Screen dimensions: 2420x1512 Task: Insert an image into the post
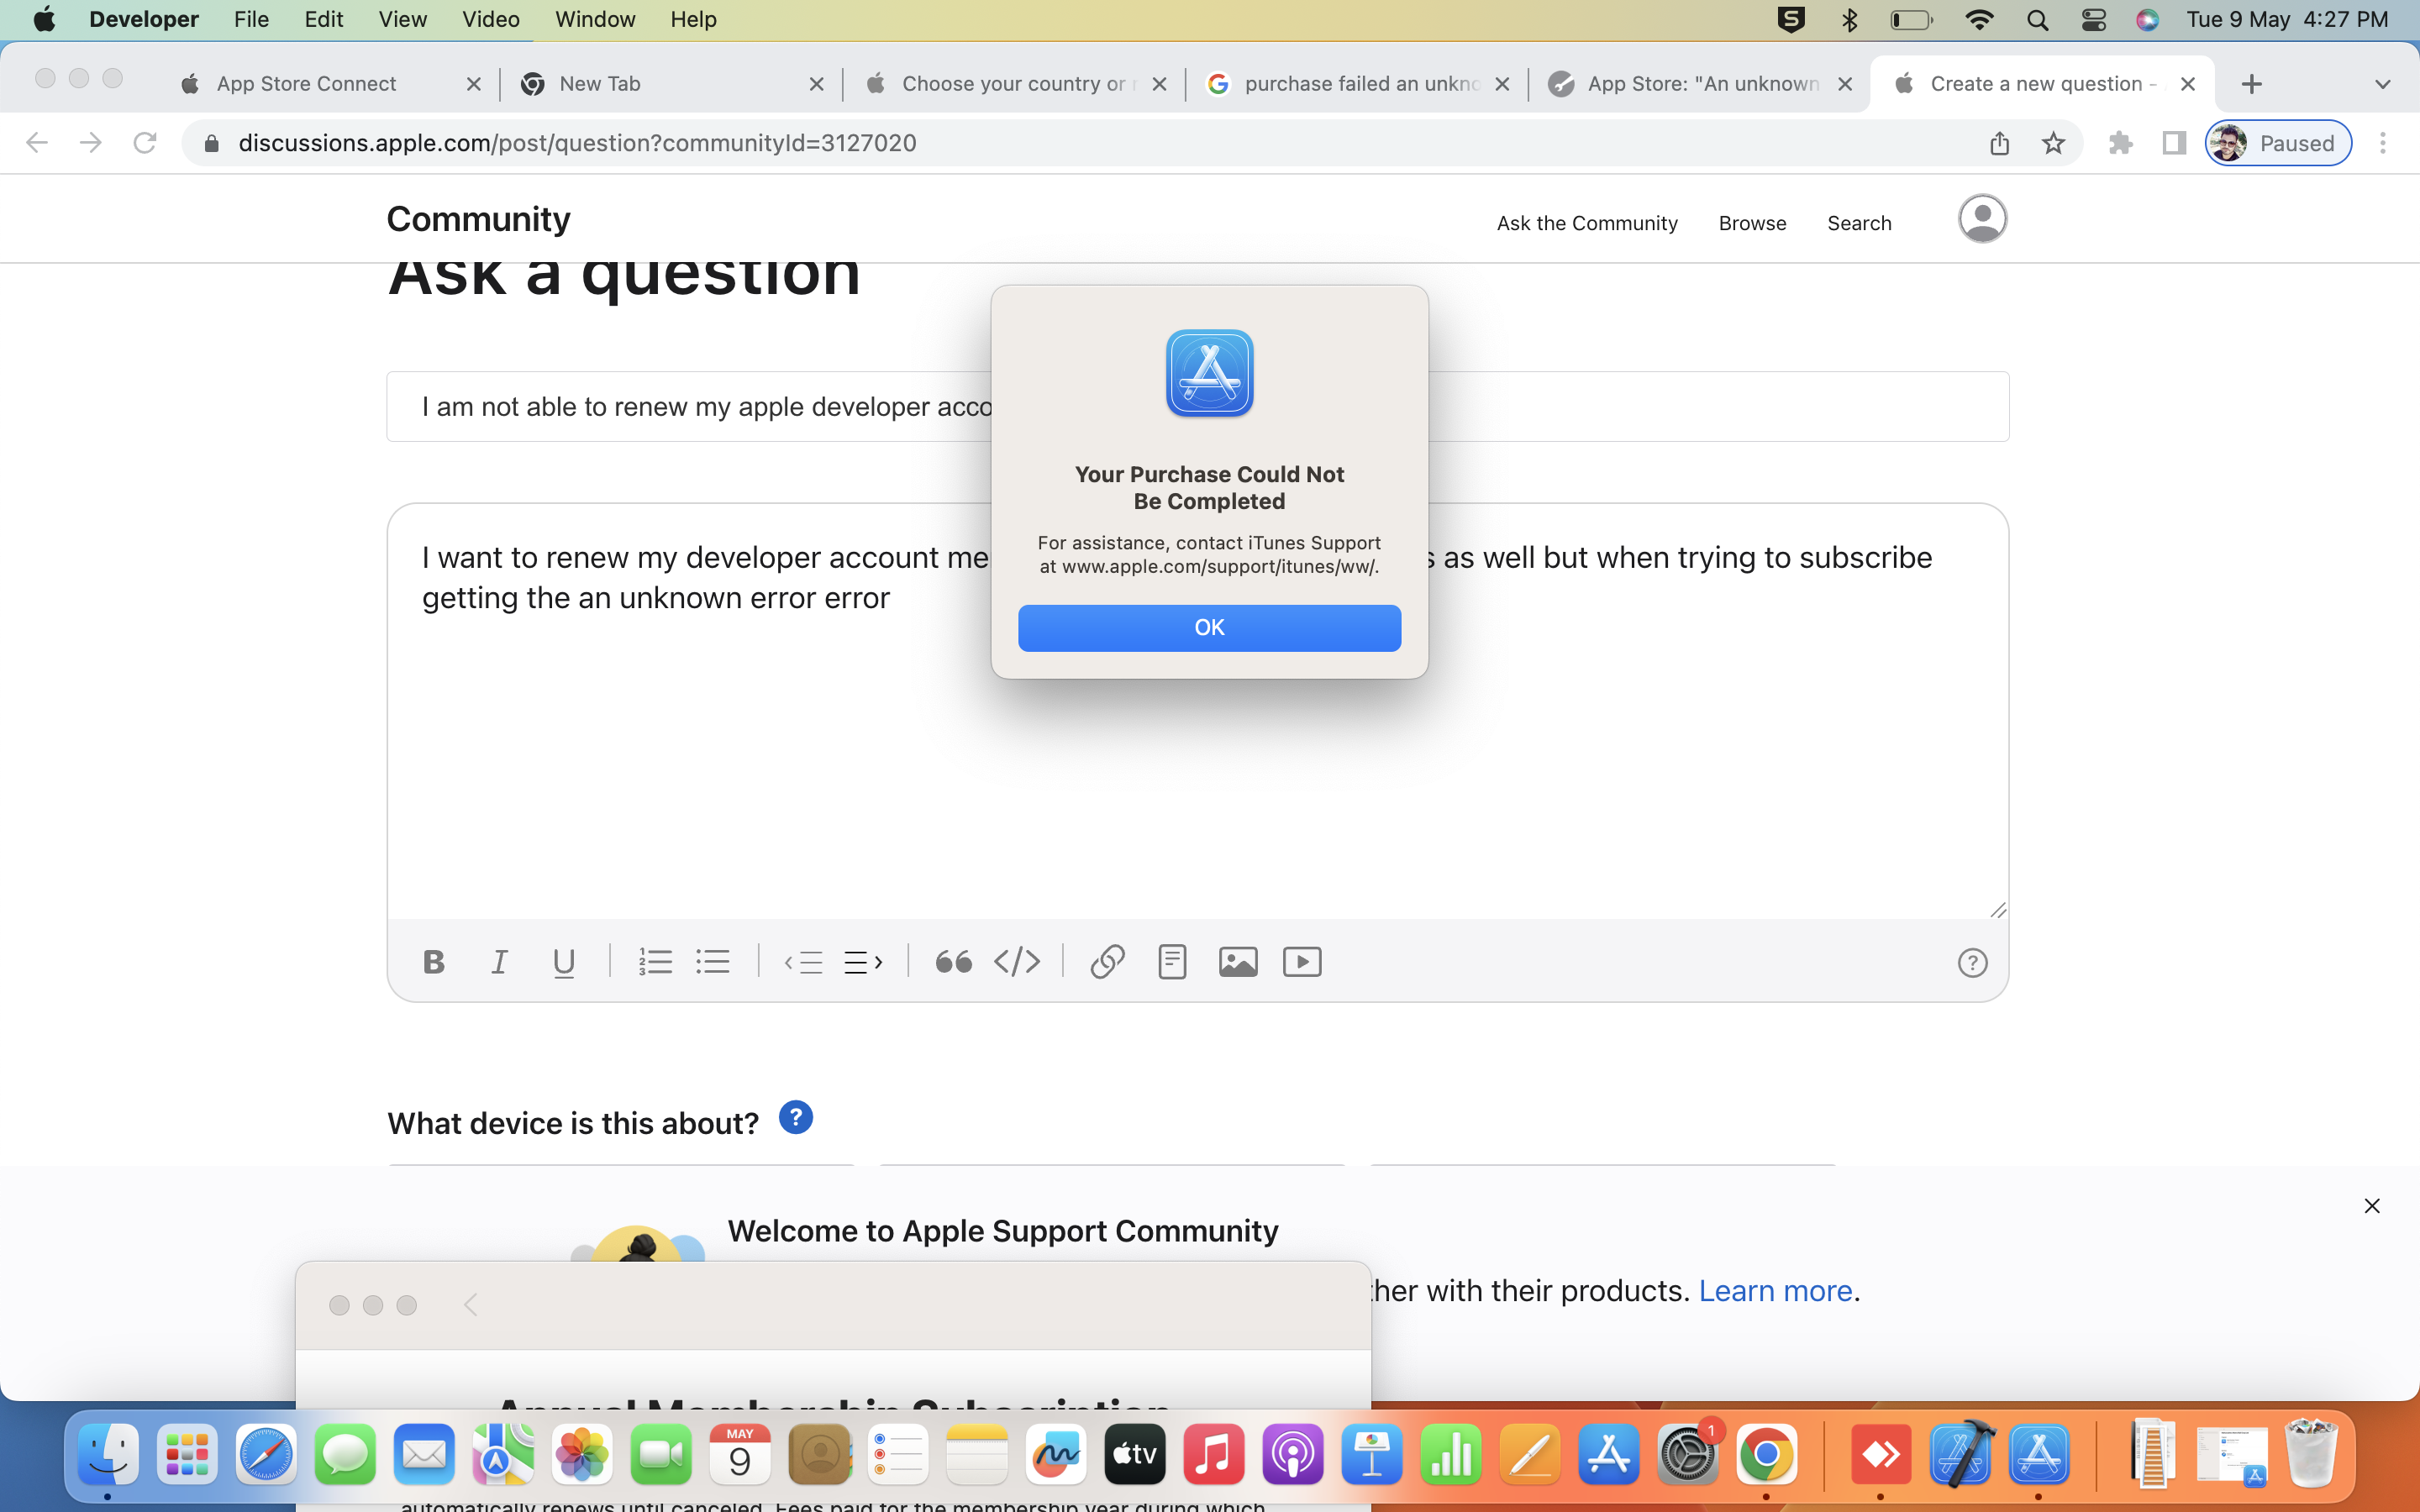point(1237,961)
